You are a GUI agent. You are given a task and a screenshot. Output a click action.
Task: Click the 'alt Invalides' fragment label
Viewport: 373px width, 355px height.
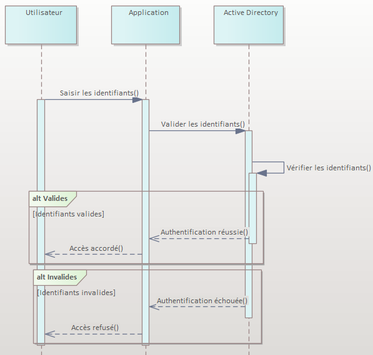click(57, 277)
